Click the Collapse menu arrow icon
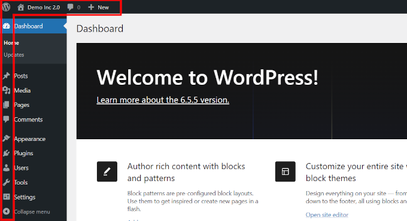This screenshot has height=221, width=407. (7, 211)
